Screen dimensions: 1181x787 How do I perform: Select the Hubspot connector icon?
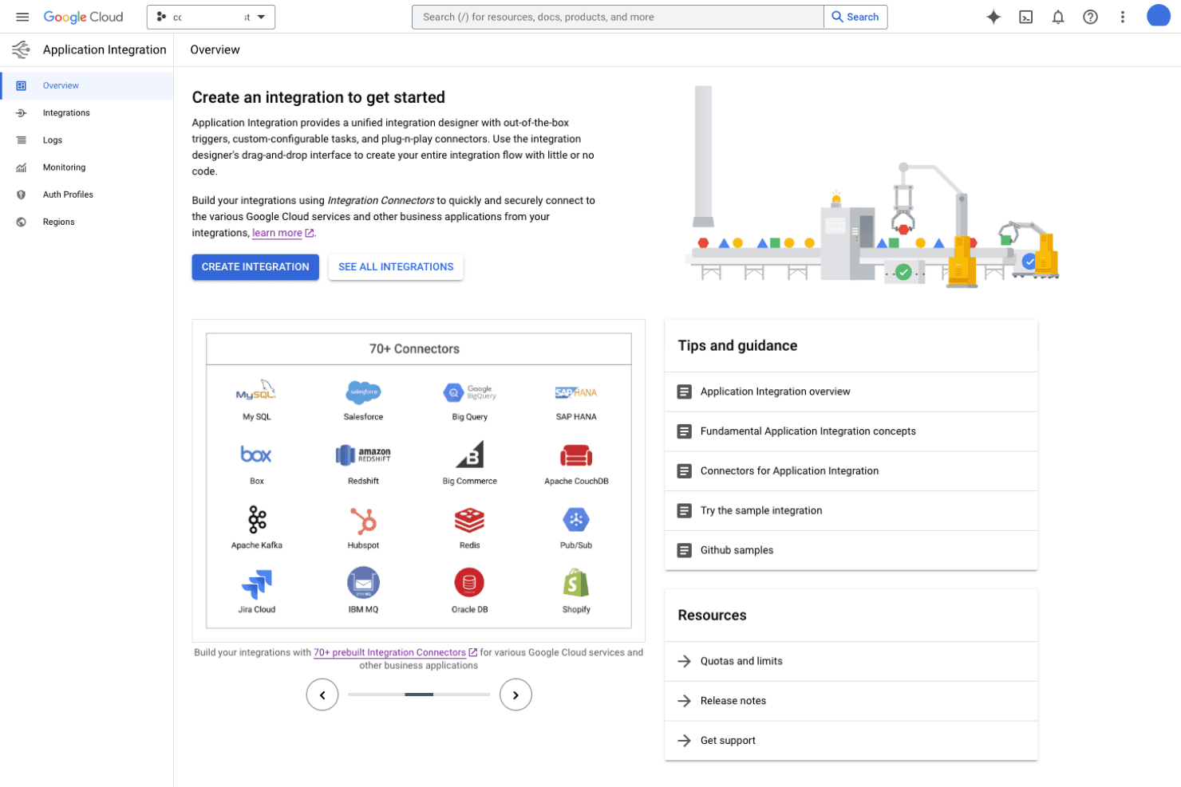coord(363,521)
